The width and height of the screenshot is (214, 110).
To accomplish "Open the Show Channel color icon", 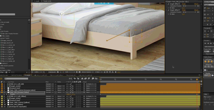I will point(63,72).
